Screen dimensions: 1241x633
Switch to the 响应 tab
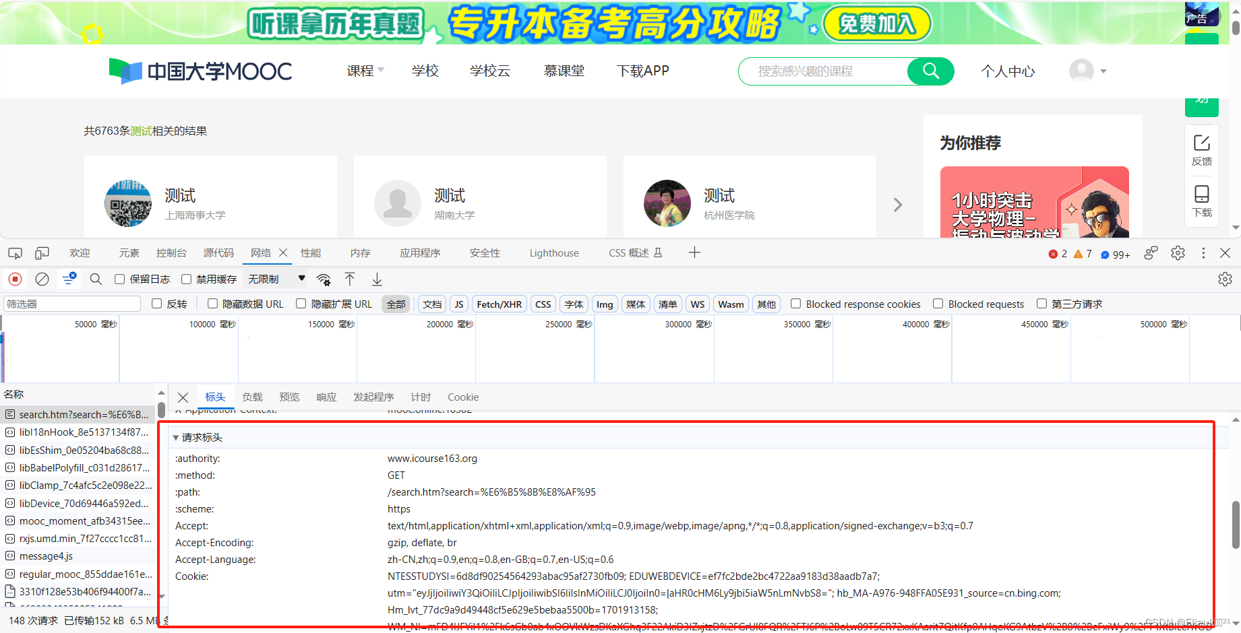(326, 397)
